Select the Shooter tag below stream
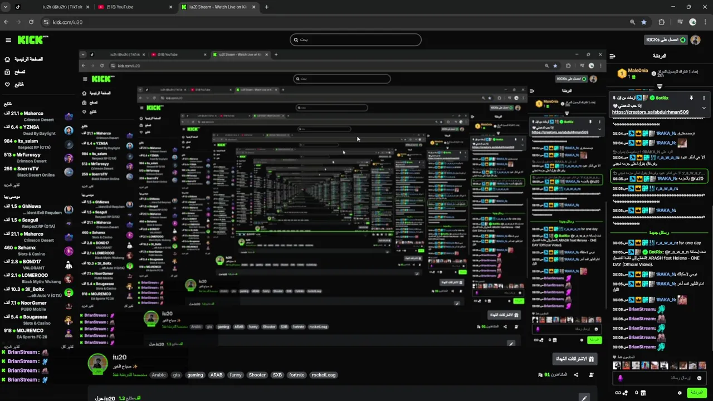 point(257,375)
